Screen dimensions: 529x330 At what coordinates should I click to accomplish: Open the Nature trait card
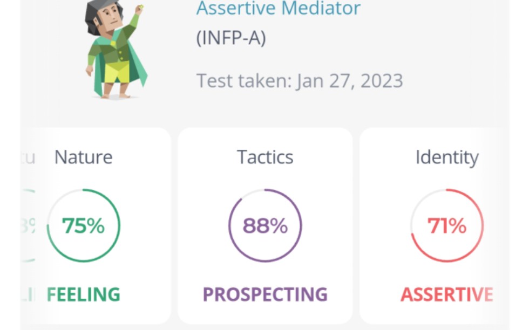(96, 225)
